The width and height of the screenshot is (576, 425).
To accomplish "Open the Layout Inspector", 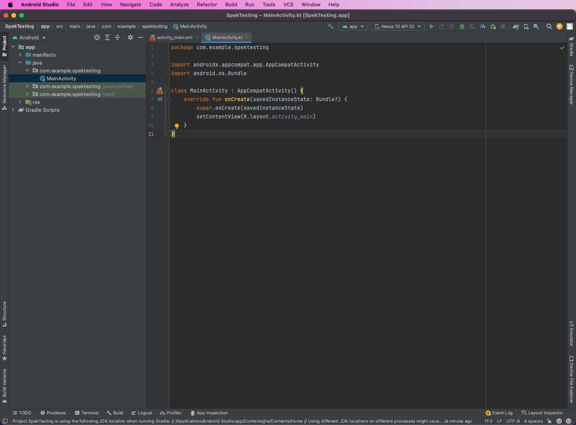I will (542, 413).
